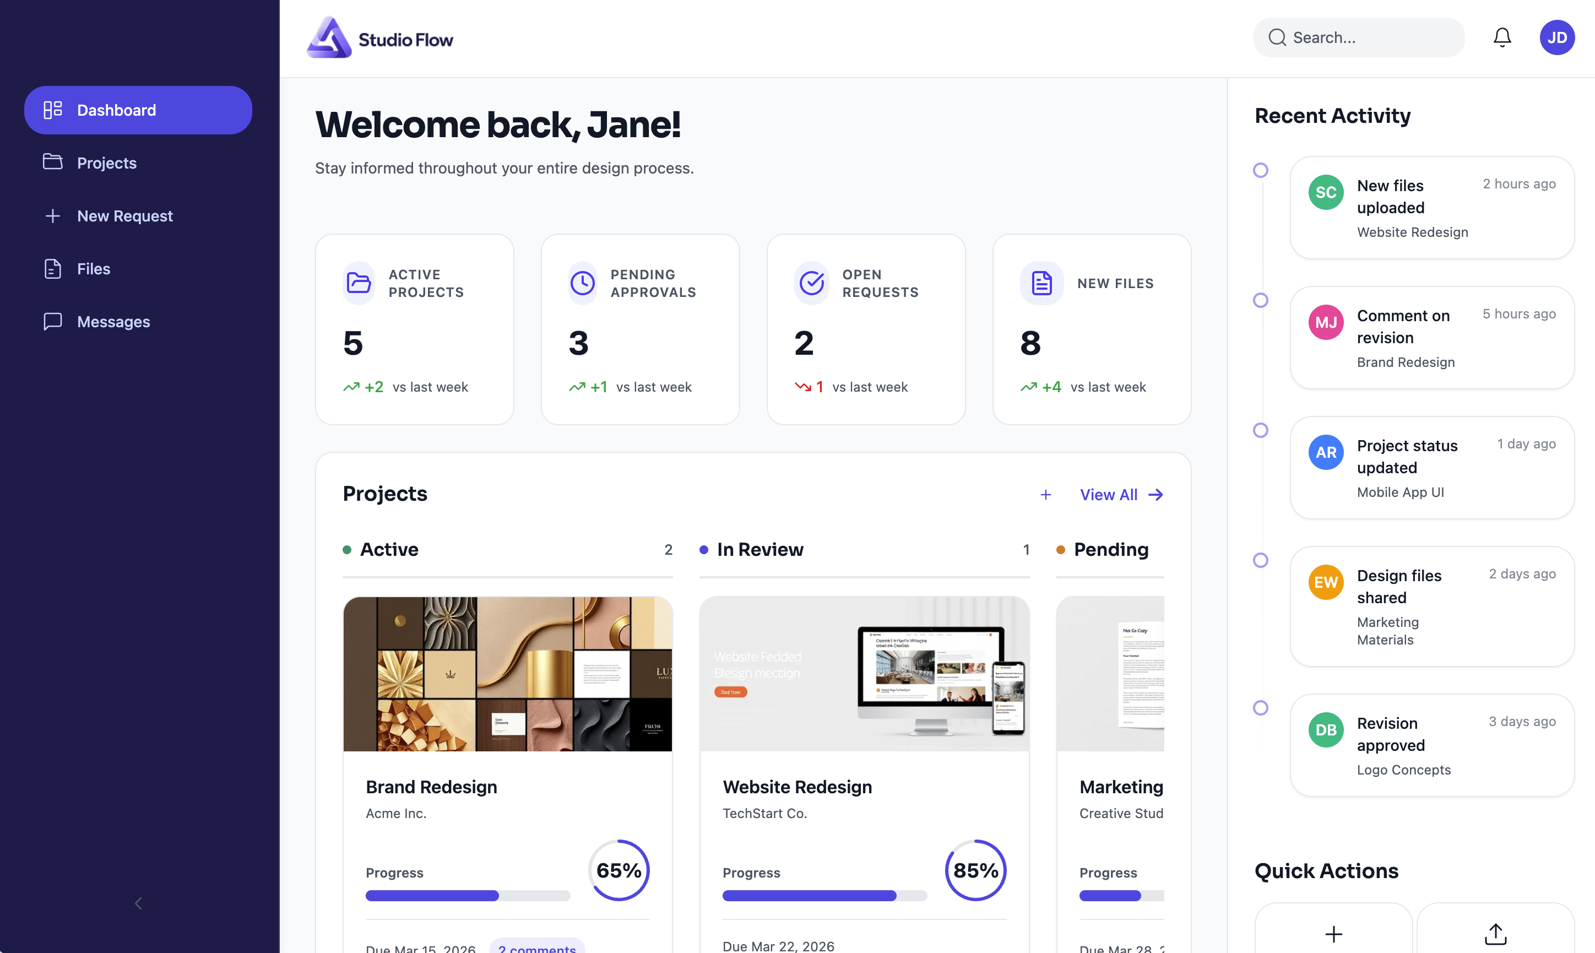
Task: Open the Project status updated activity
Action: coord(1432,468)
